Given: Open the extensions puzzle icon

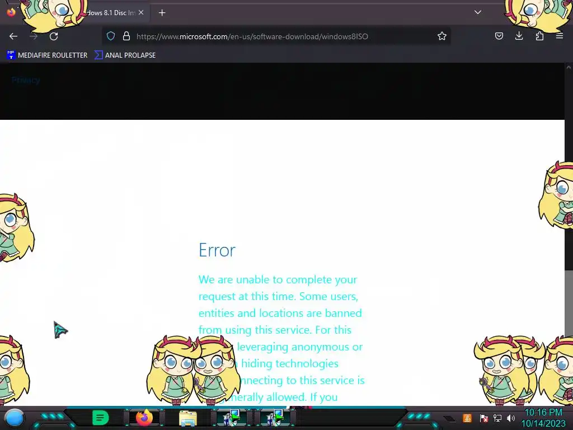Looking at the screenshot, I should coord(539,36).
